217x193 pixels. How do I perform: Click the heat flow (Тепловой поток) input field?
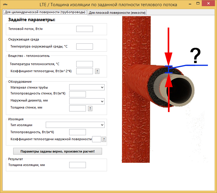click(84, 29)
